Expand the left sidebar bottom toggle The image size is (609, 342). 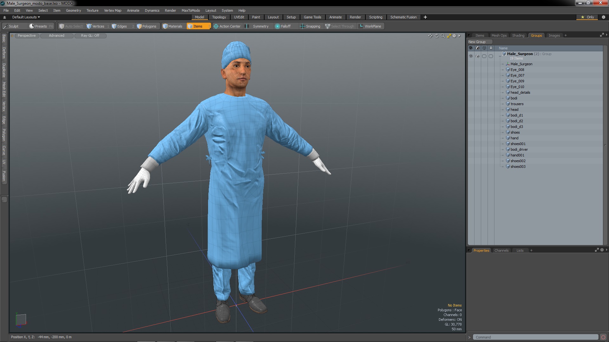click(4, 200)
